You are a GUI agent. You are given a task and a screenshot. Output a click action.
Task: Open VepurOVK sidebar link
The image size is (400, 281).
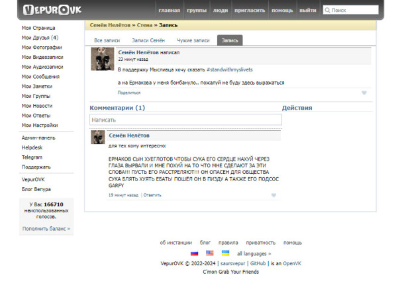pos(33,179)
